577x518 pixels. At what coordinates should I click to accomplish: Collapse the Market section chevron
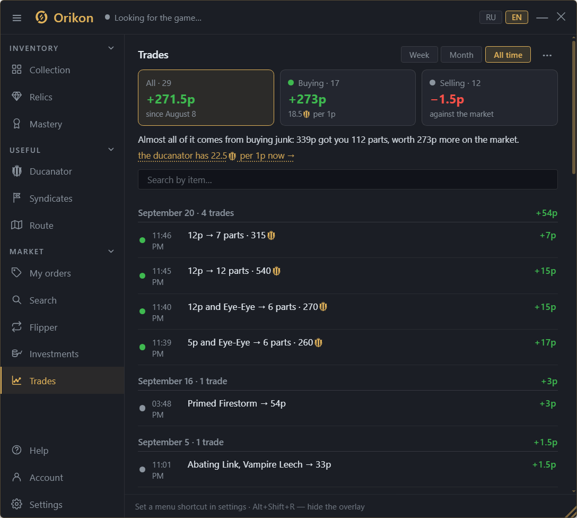(111, 252)
